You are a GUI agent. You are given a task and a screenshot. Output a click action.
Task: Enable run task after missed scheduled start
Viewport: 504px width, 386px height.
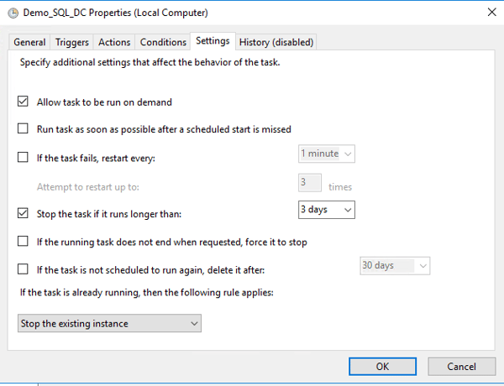(24, 129)
